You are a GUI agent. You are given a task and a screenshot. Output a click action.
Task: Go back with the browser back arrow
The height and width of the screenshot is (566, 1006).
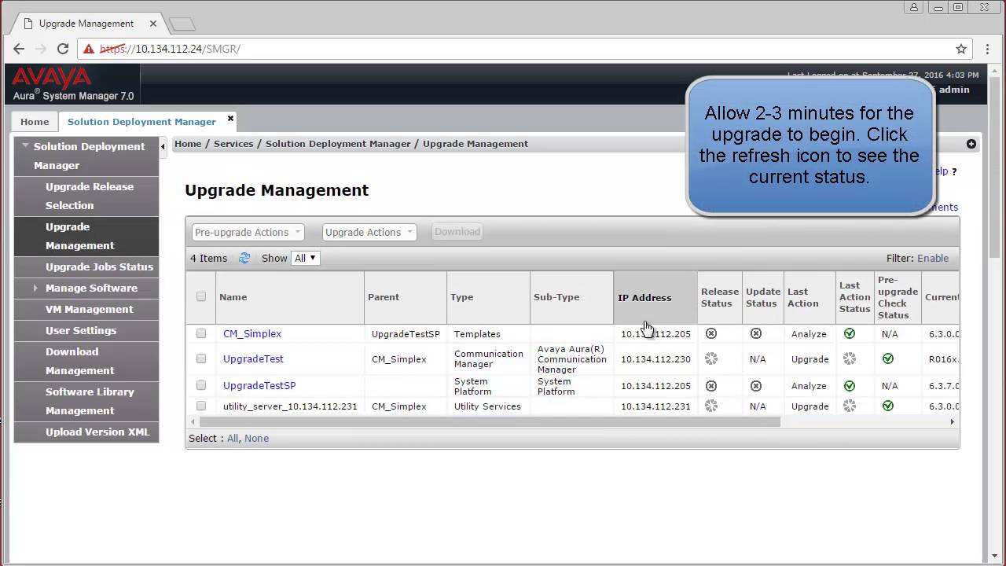(19, 49)
